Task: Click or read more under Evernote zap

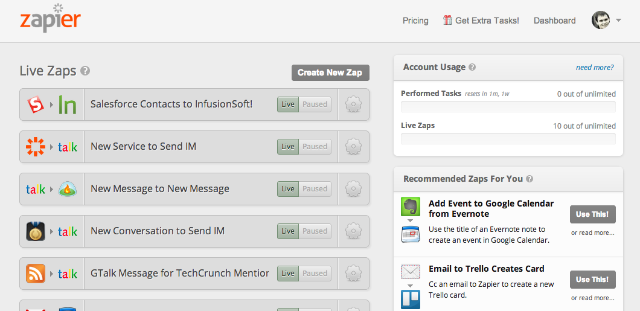Action: coord(593,233)
